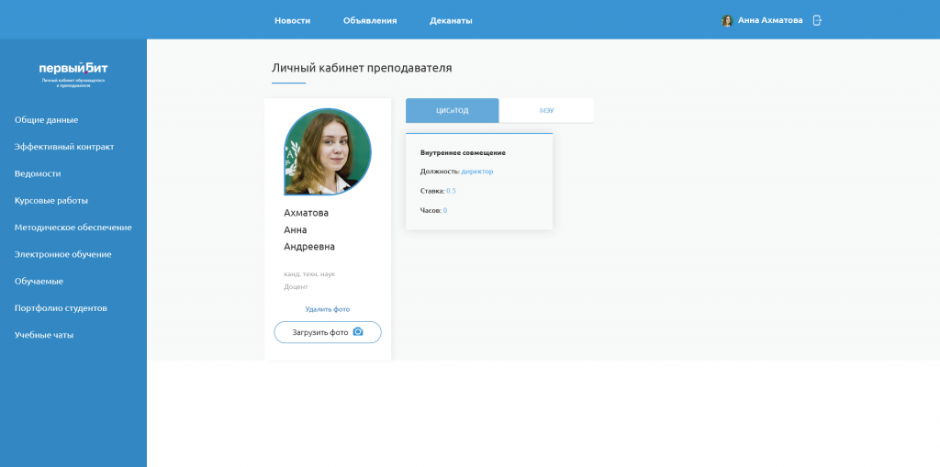Switch to the МЭУ tab
This screenshot has width=940, height=467.
(546, 110)
